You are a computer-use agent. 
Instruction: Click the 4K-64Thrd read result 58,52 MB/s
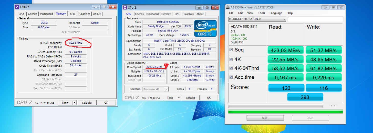(x=286, y=68)
